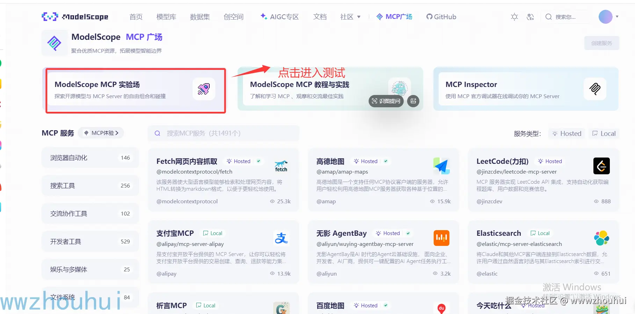This screenshot has height=314, width=635.
Task: Click the Elasticsearch colorful logo icon
Action: [601, 238]
